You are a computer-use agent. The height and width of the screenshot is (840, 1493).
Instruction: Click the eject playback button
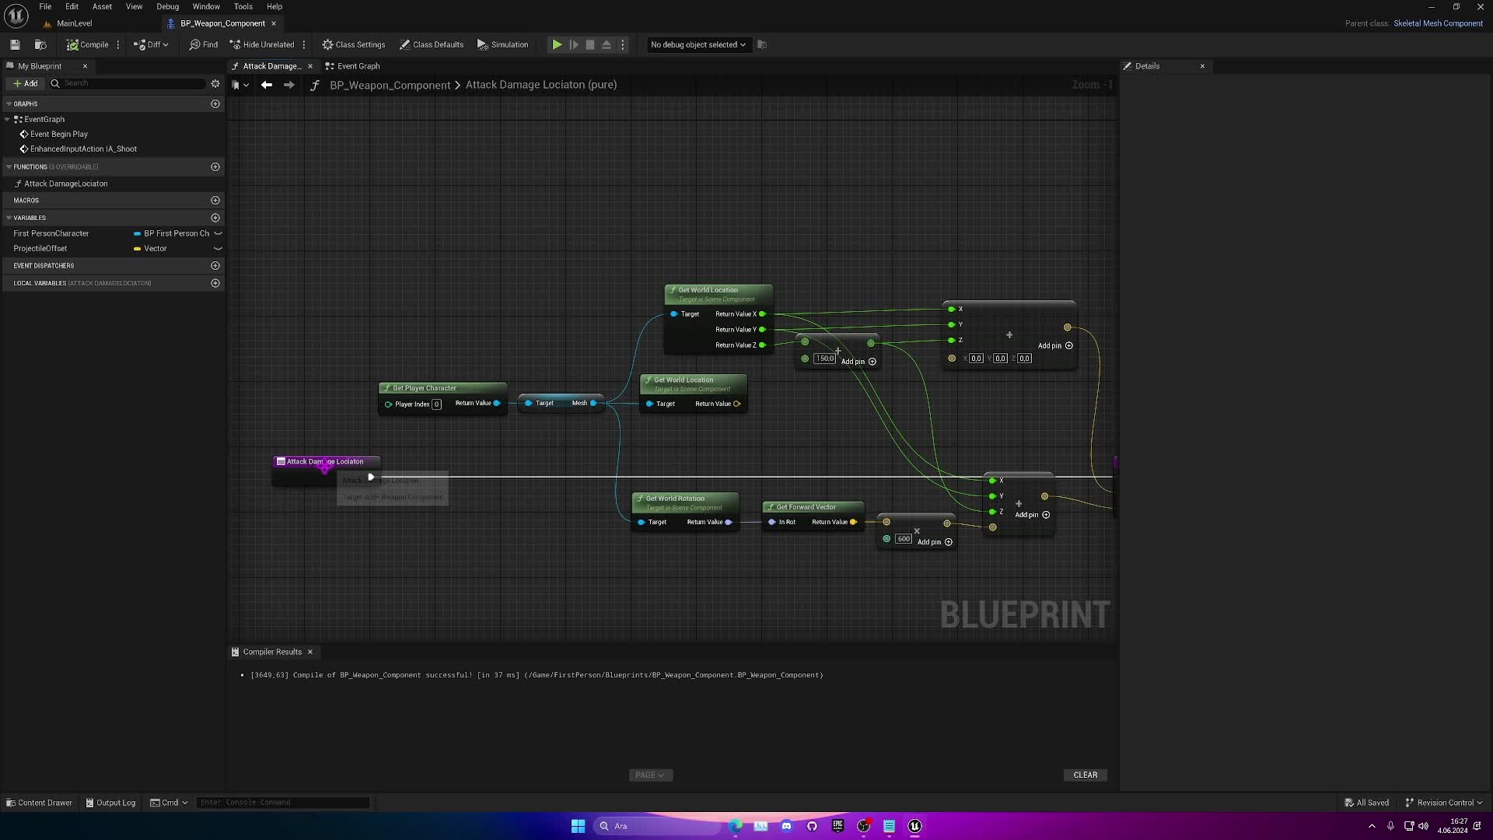point(607,45)
